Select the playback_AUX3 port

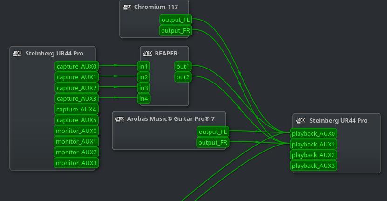tap(313, 166)
